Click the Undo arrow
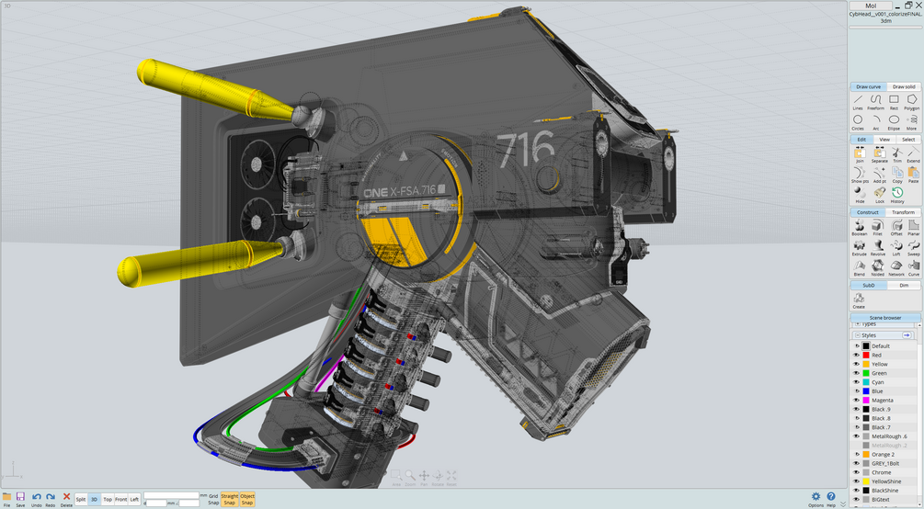Viewport: 924px width, 509px height. pos(37,499)
